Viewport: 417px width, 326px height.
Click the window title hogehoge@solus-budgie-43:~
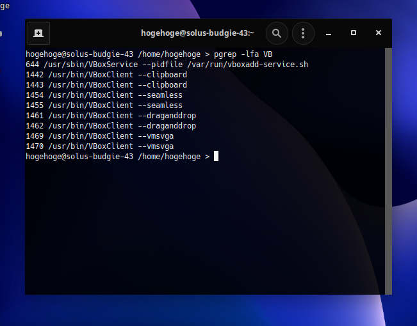pos(197,33)
